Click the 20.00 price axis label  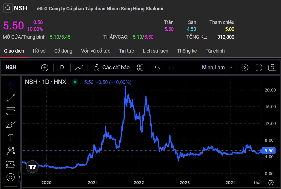coord(270,90)
